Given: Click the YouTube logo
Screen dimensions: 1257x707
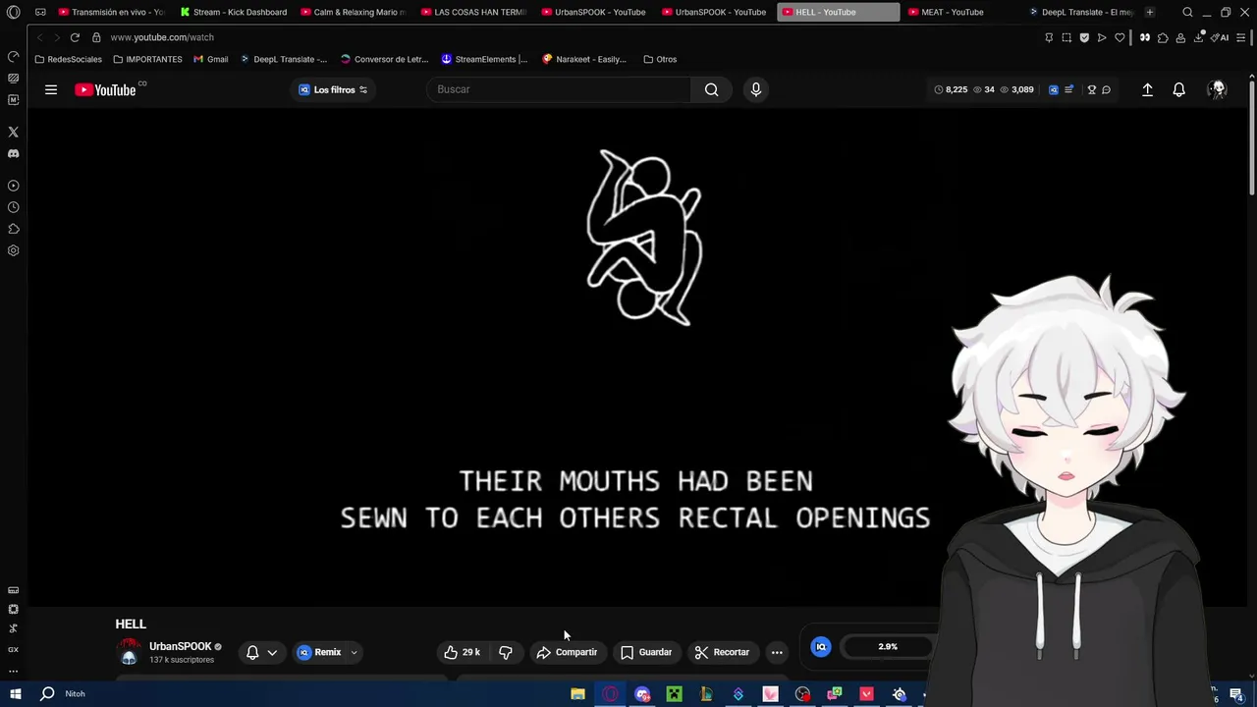Looking at the screenshot, I should [106, 89].
